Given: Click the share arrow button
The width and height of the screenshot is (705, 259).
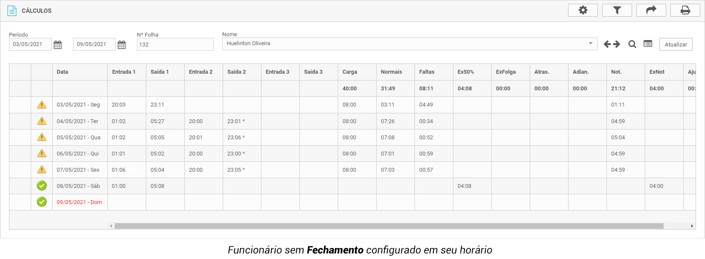Looking at the screenshot, I should click(x=651, y=10).
